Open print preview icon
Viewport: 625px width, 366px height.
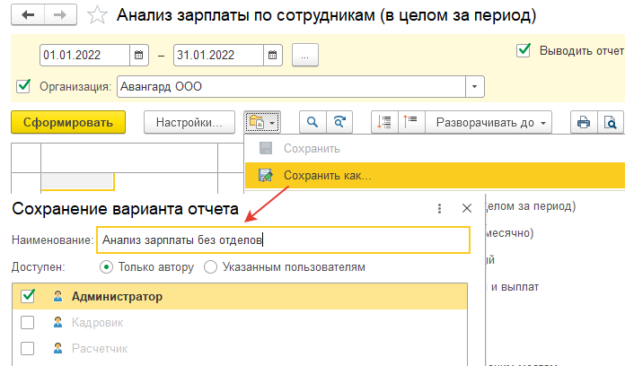point(611,122)
